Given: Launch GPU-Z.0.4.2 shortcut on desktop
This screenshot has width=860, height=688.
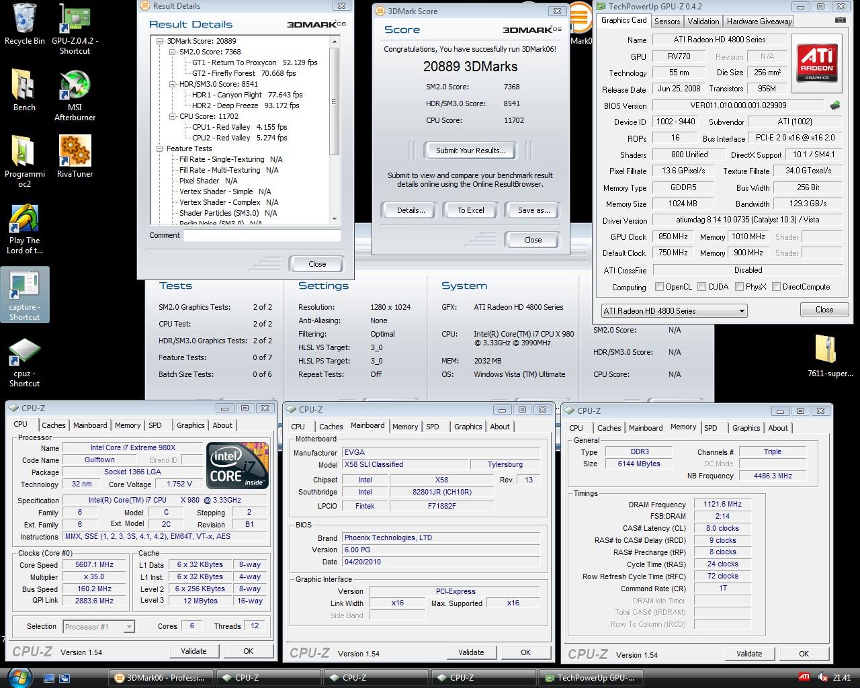Looking at the screenshot, I should pyautogui.click(x=75, y=29).
